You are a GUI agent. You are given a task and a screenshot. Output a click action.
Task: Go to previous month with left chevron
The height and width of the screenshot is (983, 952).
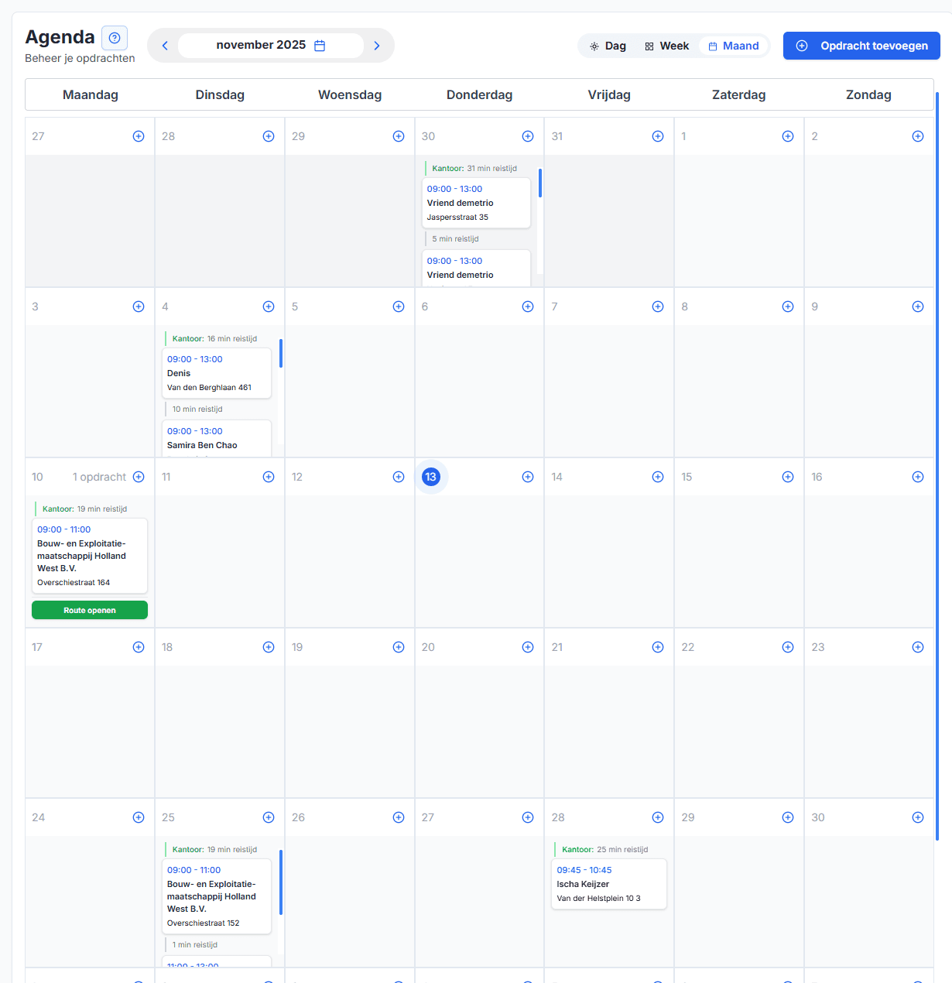pyautogui.click(x=165, y=46)
